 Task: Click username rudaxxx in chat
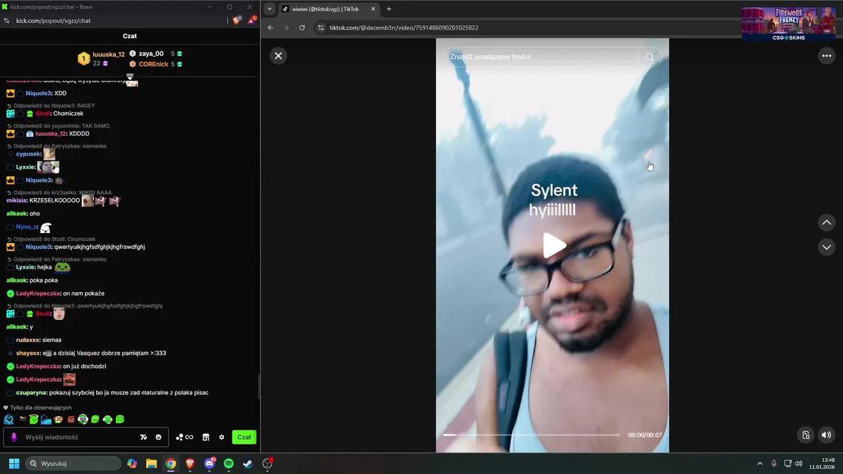(28, 340)
